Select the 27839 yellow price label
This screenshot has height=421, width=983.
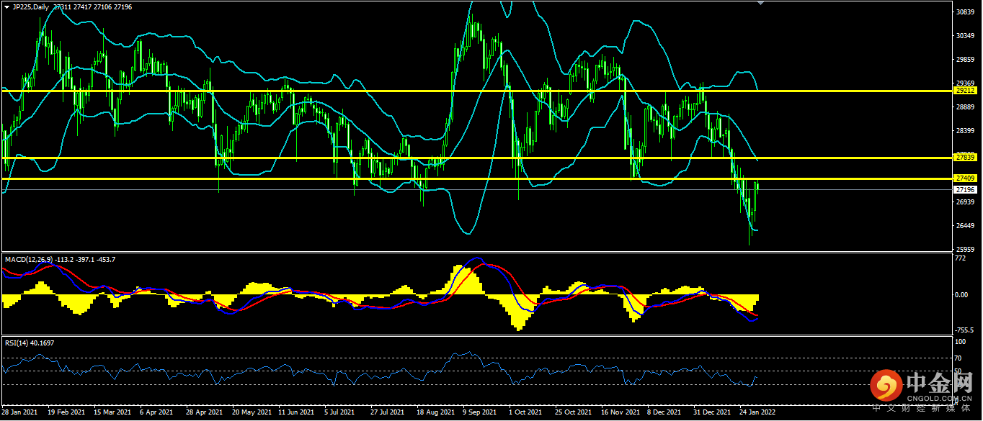point(964,157)
